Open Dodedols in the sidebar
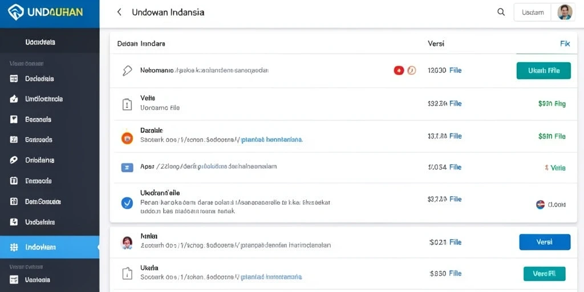 pos(39,79)
